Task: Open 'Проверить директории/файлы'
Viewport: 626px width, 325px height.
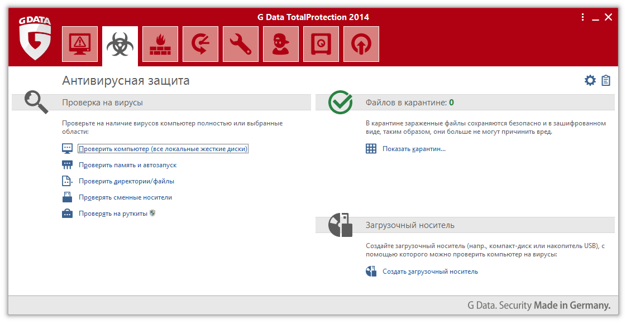Action: pyautogui.click(x=126, y=181)
